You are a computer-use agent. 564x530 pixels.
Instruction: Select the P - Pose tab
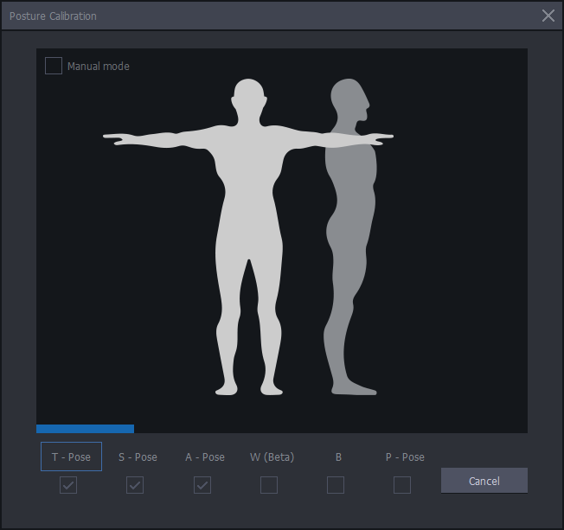tap(405, 457)
